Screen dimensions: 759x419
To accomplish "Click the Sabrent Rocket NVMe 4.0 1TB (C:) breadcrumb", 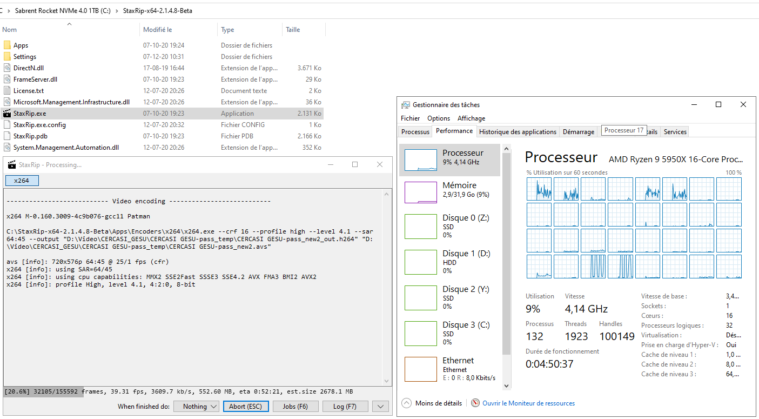I will click(x=64, y=11).
